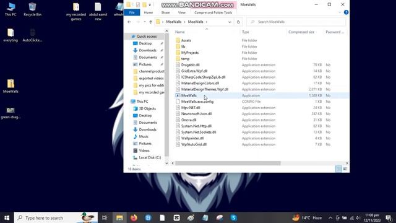Click the taskbar search box
Image resolution: width=396 pixels, height=223 pixels.
click(56, 217)
